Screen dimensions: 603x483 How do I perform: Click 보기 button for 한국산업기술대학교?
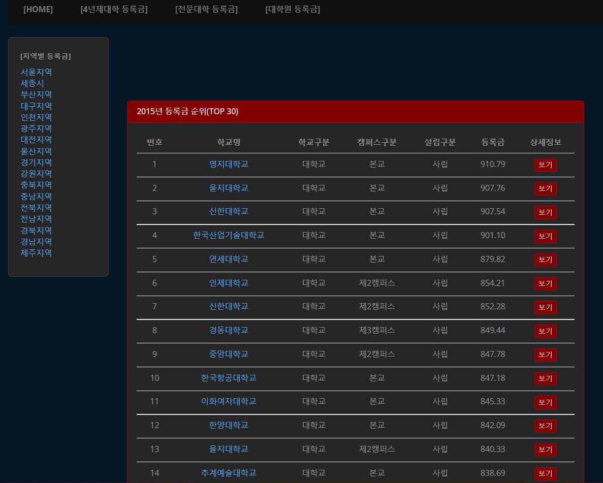pyautogui.click(x=545, y=236)
